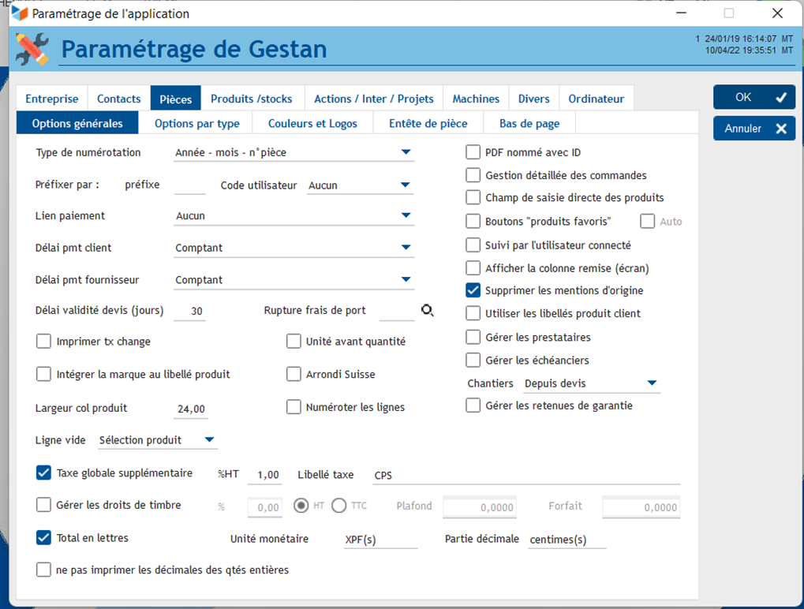The image size is (804, 609).
Task: Enable Gérer les droits de timbre
Action: 44,505
